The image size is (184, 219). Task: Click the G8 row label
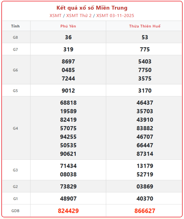15,37
